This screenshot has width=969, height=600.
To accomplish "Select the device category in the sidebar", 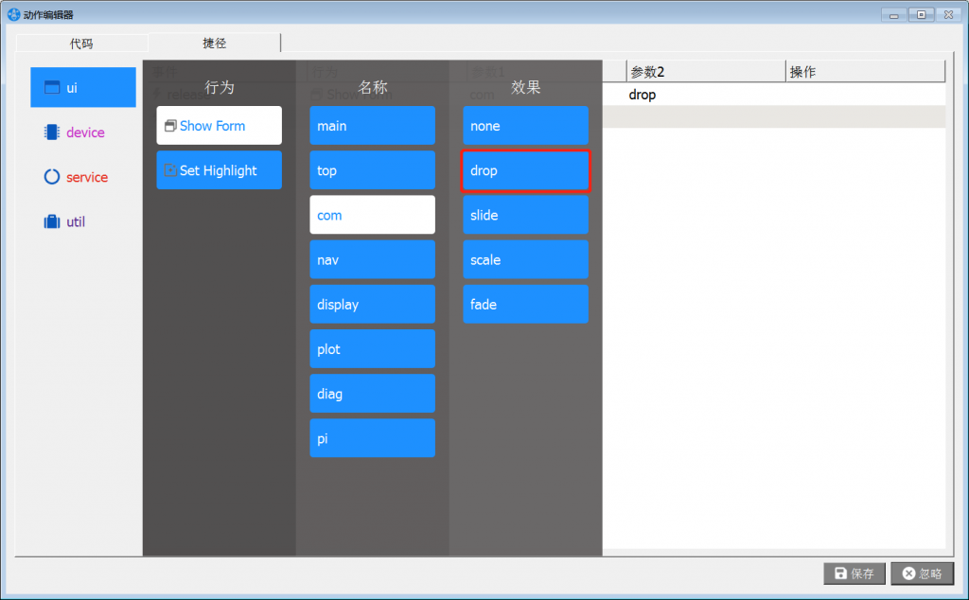I will [x=83, y=132].
